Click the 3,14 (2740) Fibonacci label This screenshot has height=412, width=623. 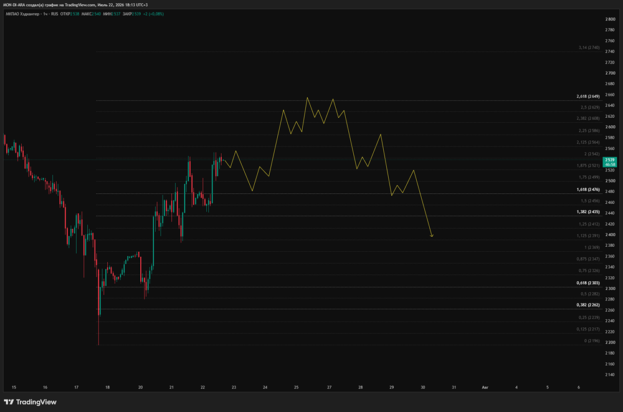[x=589, y=47]
